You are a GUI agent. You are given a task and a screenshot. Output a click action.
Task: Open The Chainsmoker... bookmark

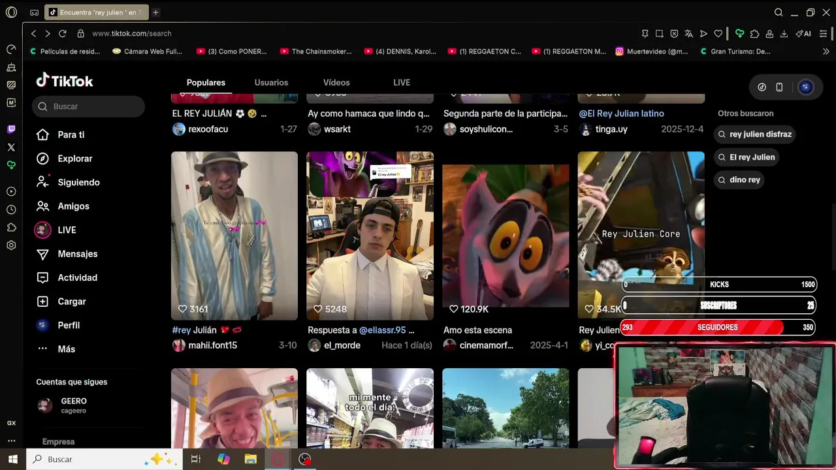(x=315, y=51)
